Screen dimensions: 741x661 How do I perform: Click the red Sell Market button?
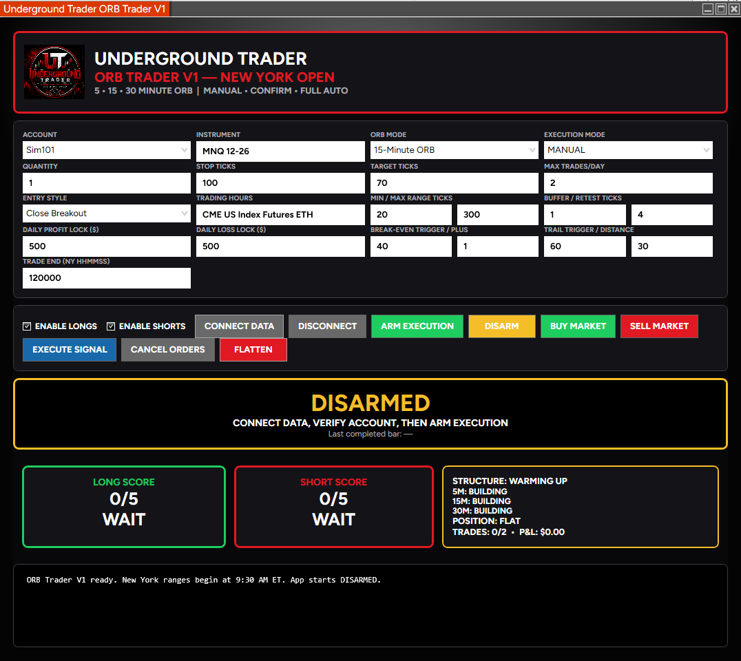pyautogui.click(x=659, y=326)
